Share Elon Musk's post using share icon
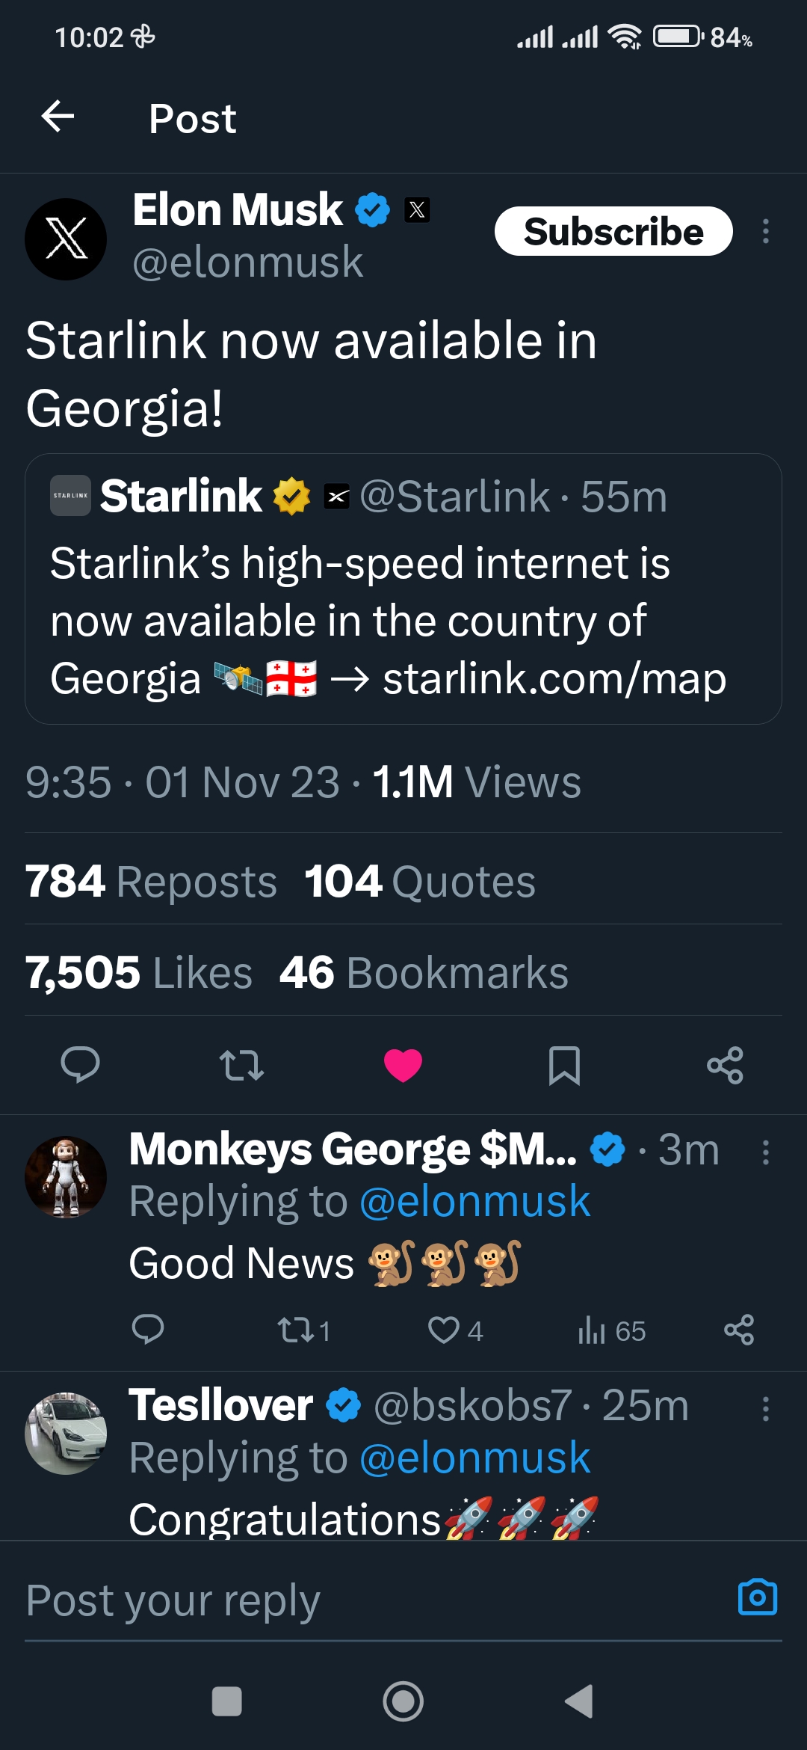 725,1065
